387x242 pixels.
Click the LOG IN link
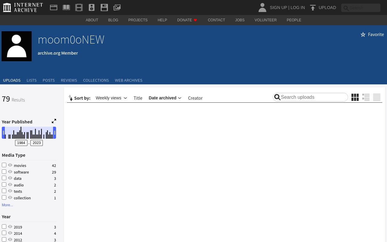[297, 8]
